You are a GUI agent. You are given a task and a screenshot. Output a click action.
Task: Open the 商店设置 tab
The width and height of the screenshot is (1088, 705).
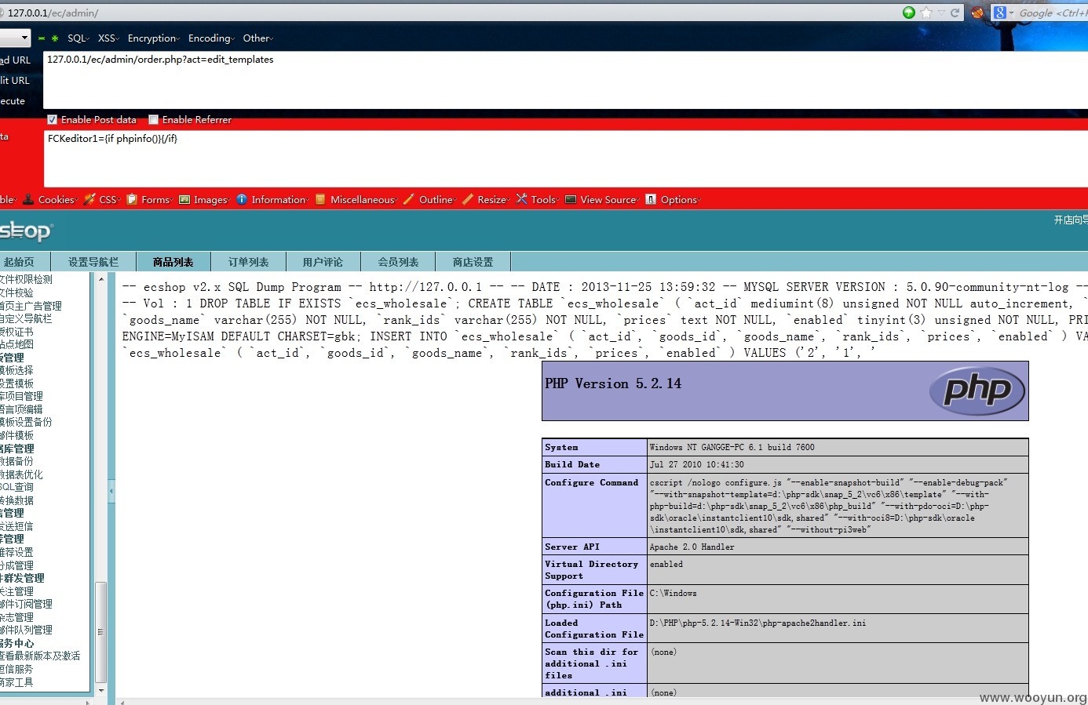[473, 262]
